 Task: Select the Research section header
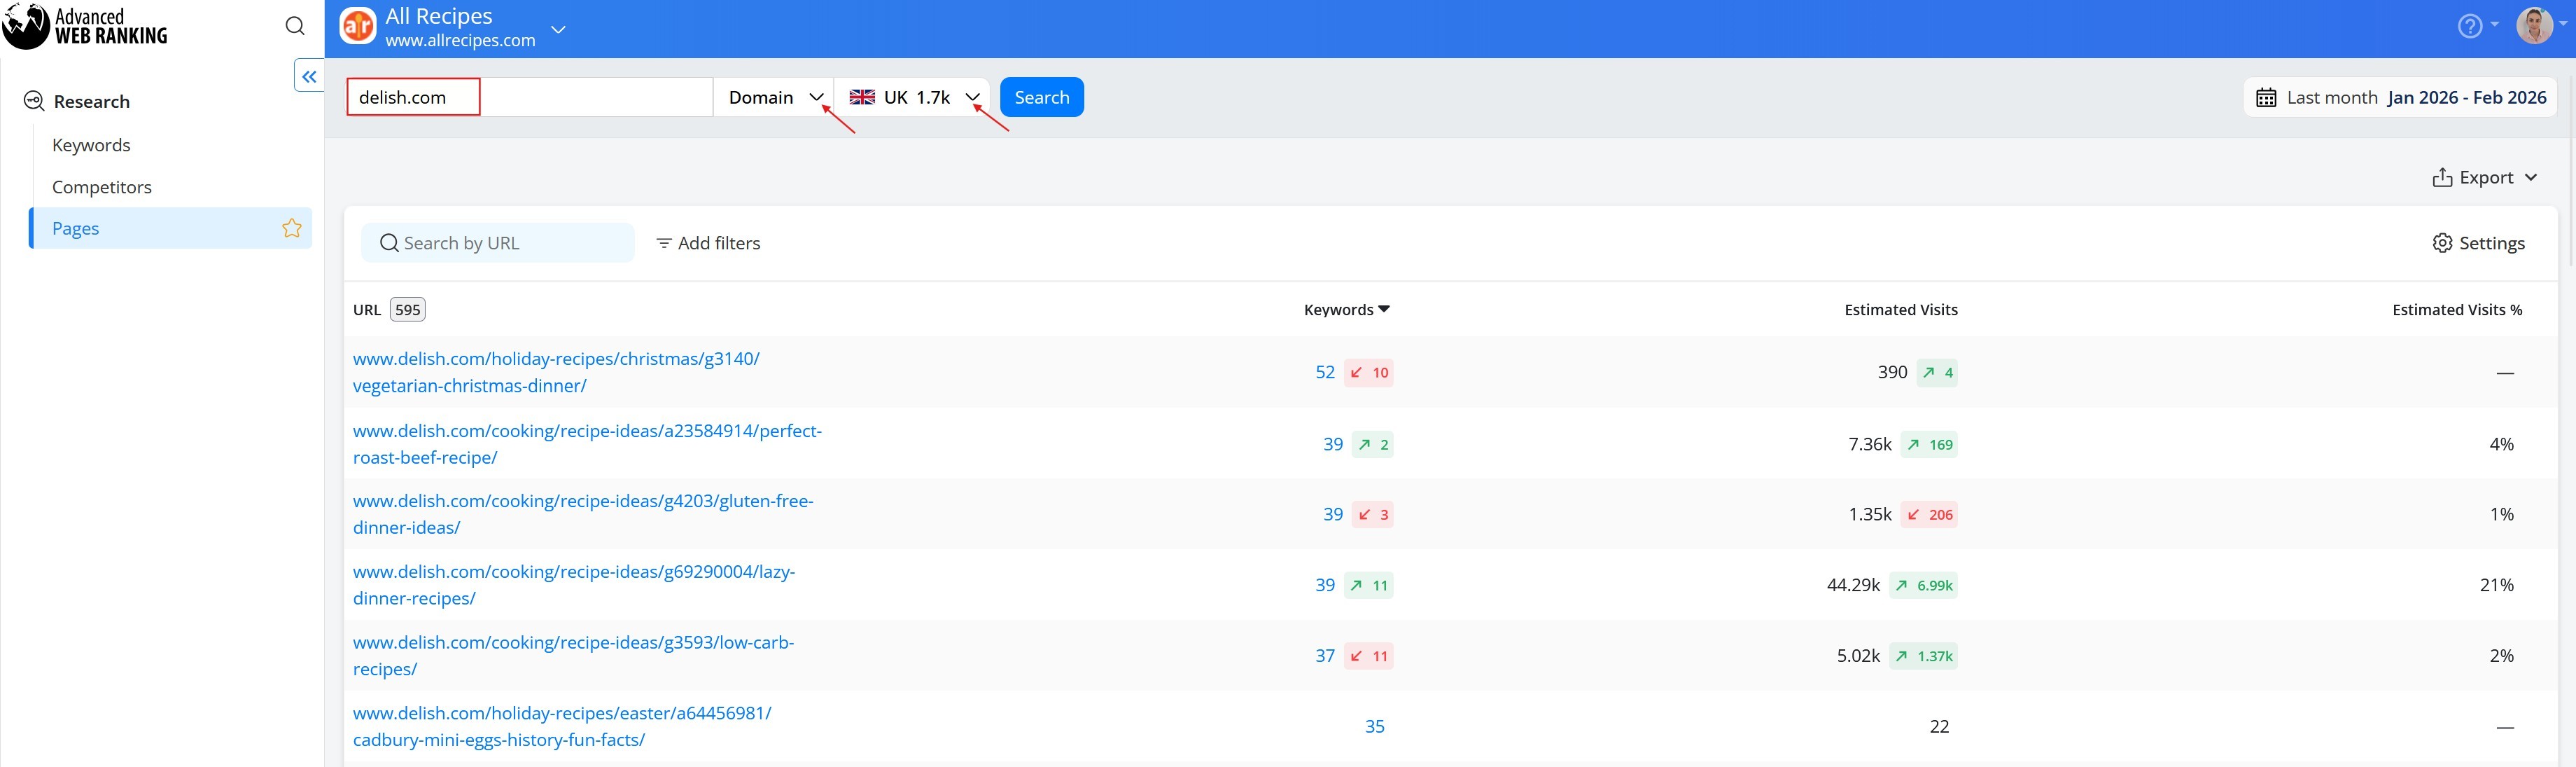tap(92, 101)
